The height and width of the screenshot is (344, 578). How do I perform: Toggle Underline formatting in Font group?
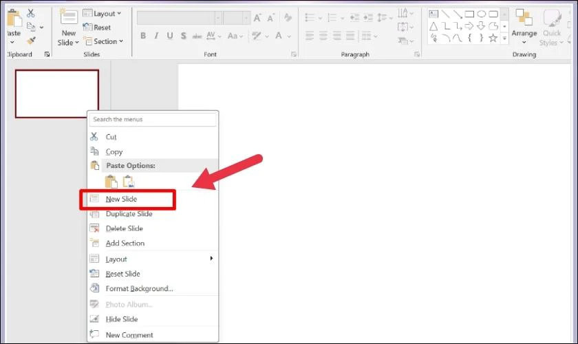169,36
